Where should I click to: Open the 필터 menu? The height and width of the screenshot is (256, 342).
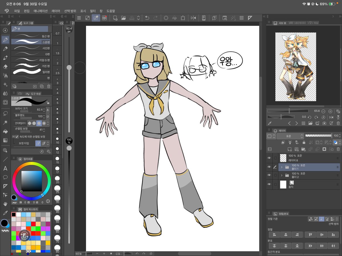[x=93, y=11]
